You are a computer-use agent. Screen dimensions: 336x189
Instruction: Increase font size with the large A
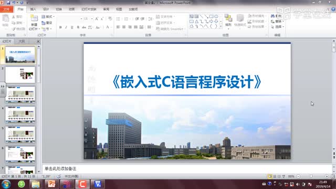point(97,19)
